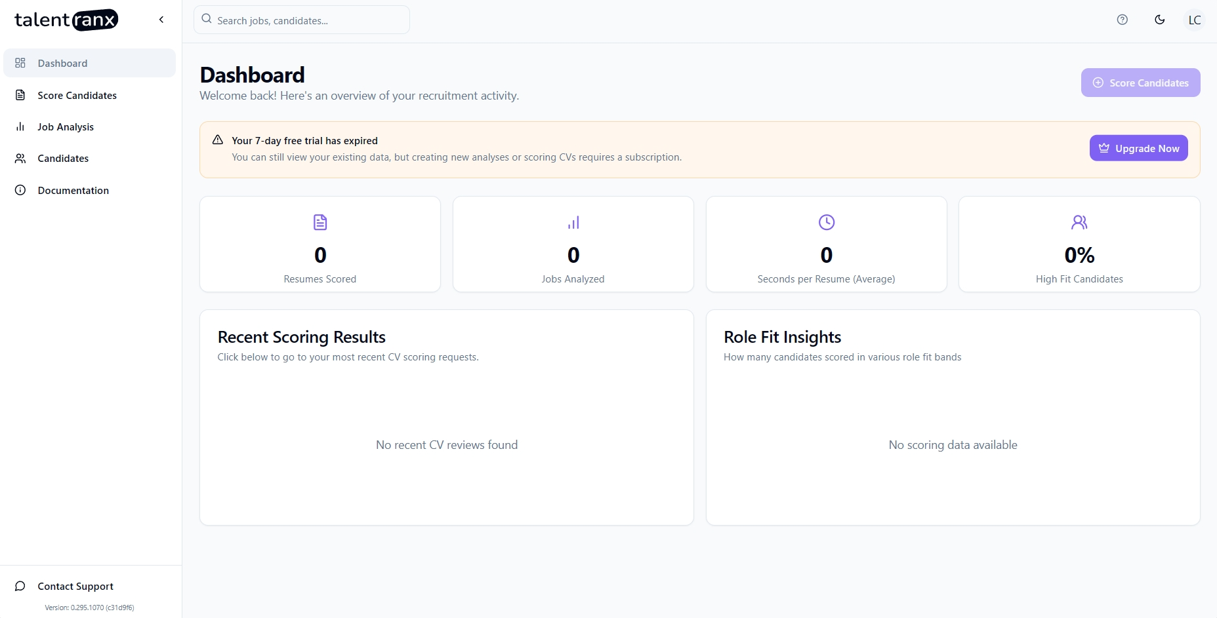Click the Documentation info icon
The height and width of the screenshot is (618, 1217).
pos(20,190)
